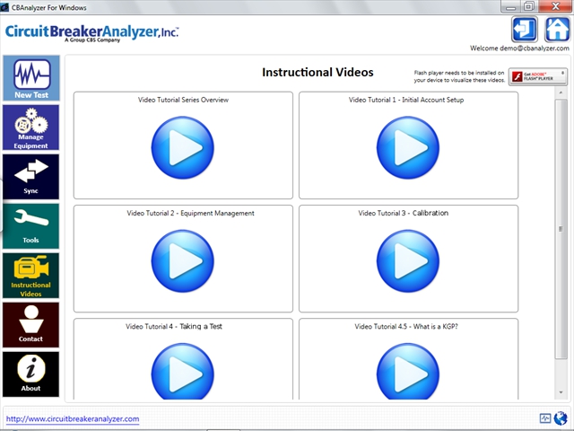Viewport: 574px width, 431px height.
Task: Click 'Video Tutorial 2 - Equipment Management' title
Action: [x=190, y=213]
